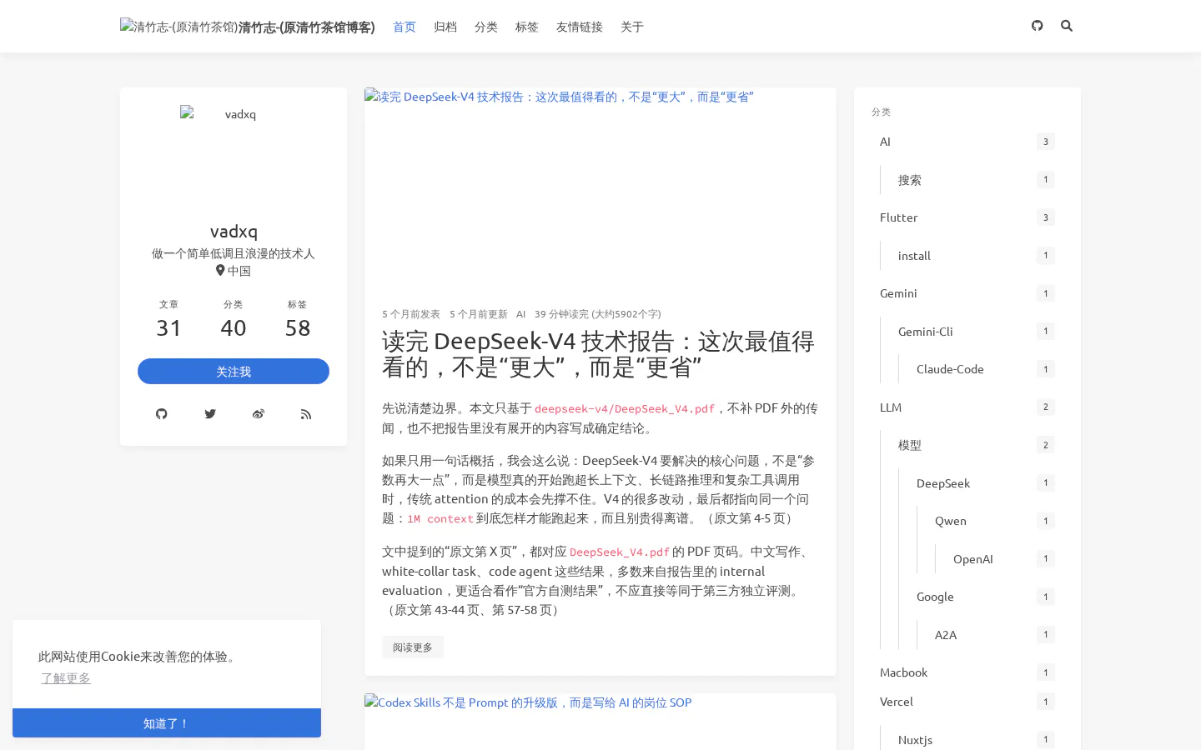This screenshot has width=1201, height=750.
Task: Open the Codex Skills post cover image
Action: tap(600, 722)
